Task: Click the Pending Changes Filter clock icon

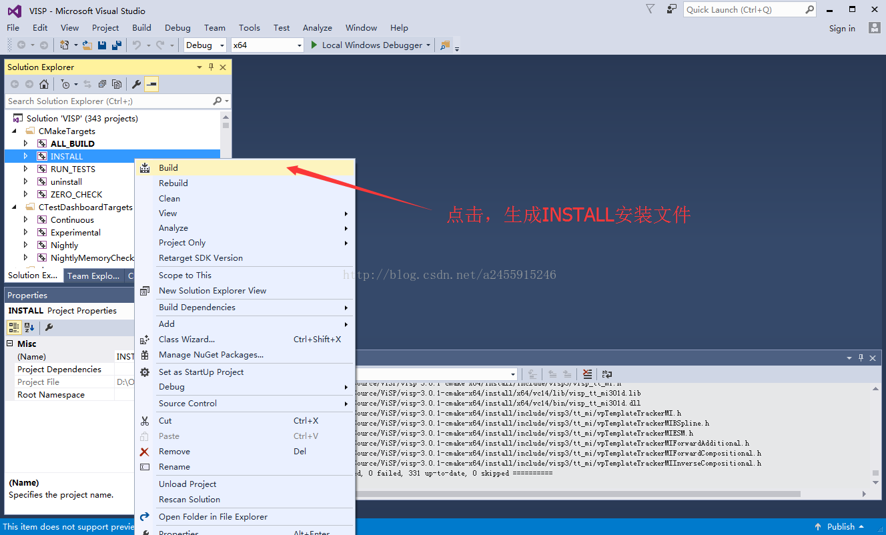Action: point(65,84)
